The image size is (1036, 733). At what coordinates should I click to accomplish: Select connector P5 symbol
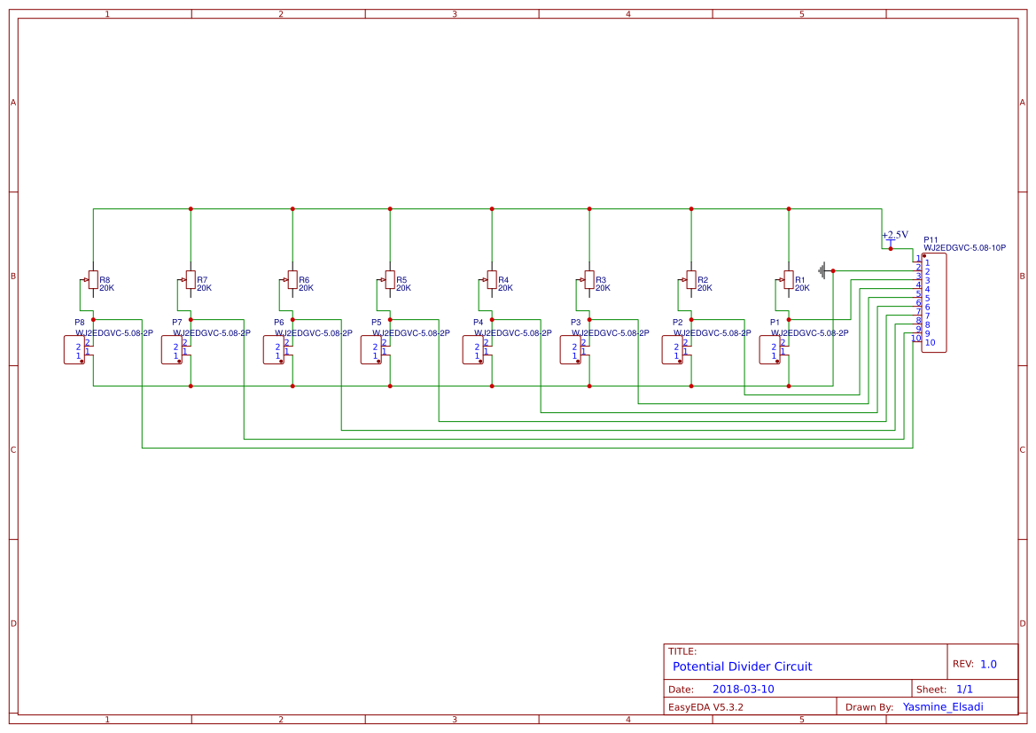pyautogui.click(x=373, y=349)
